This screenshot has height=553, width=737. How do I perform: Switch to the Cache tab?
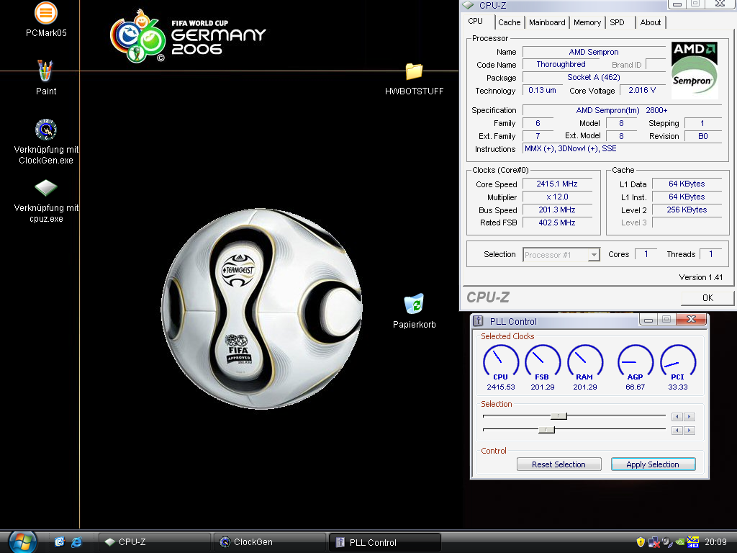(x=510, y=22)
